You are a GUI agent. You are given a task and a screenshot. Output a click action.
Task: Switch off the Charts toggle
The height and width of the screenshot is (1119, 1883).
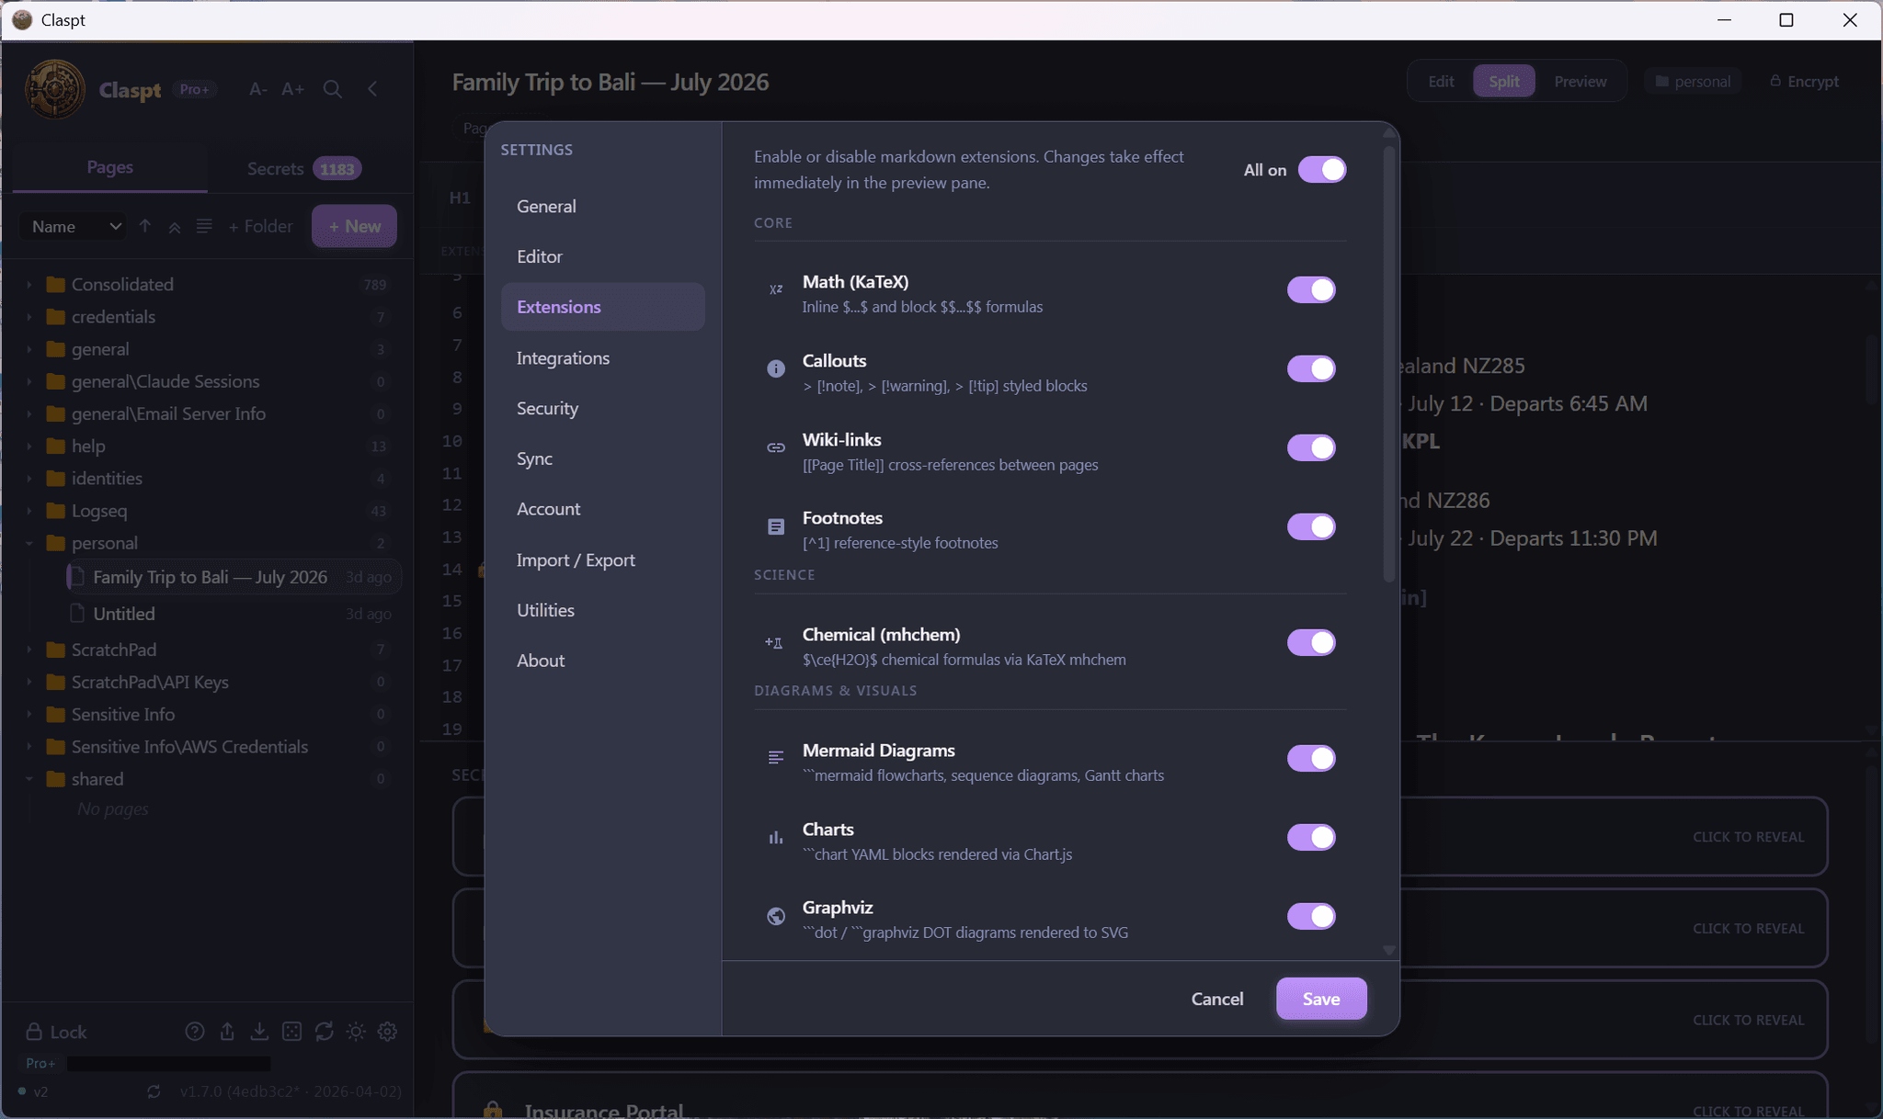1311,837
